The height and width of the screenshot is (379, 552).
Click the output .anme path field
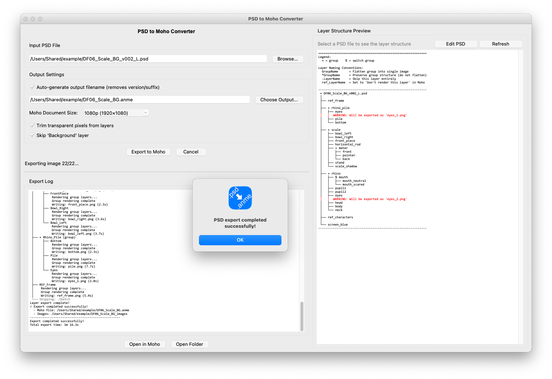[139, 99]
